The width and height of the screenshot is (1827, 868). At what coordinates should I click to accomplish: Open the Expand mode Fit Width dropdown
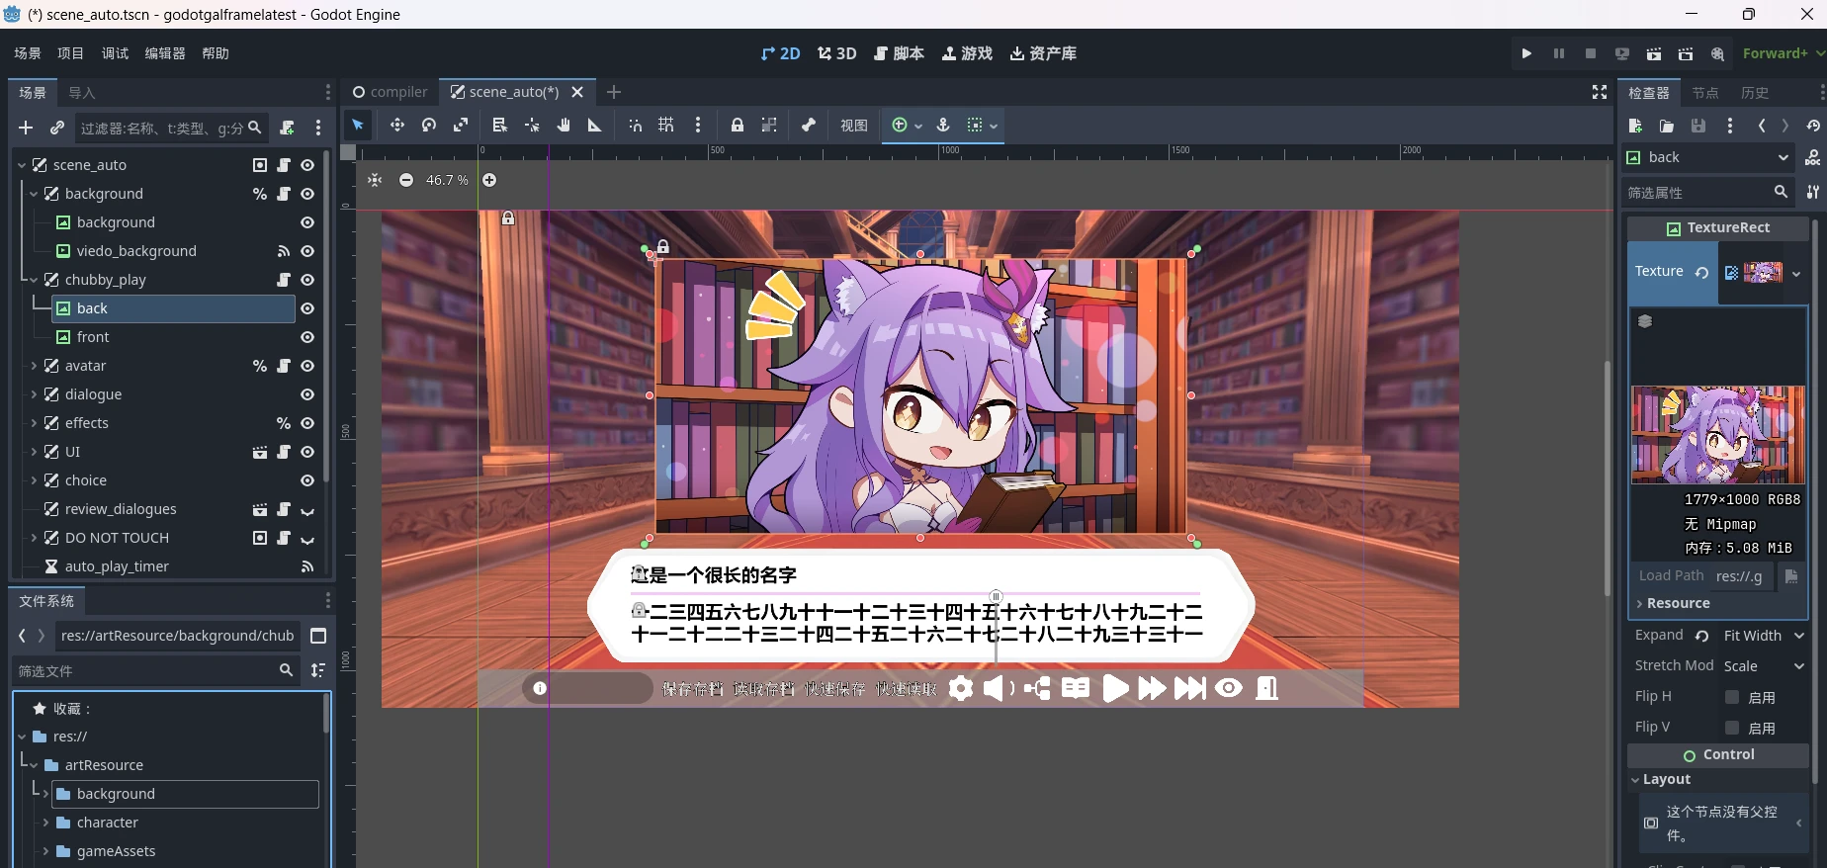[x=1764, y=636]
